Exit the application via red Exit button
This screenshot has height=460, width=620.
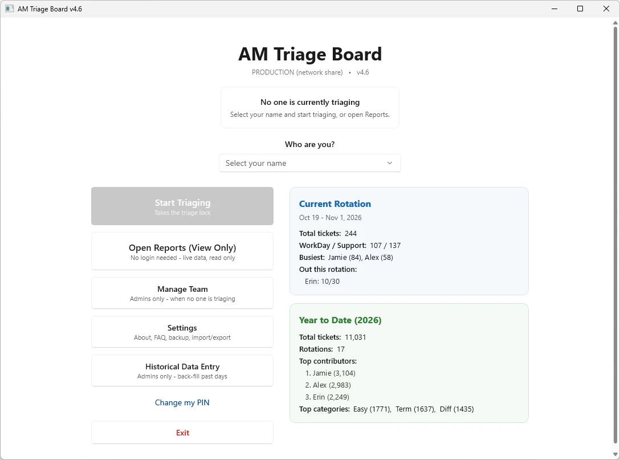point(182,432)
